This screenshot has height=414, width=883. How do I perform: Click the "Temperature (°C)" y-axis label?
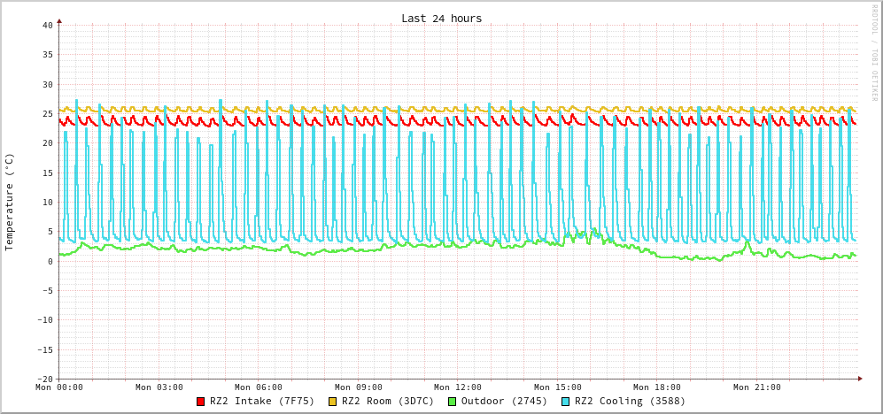coord(10,202)
